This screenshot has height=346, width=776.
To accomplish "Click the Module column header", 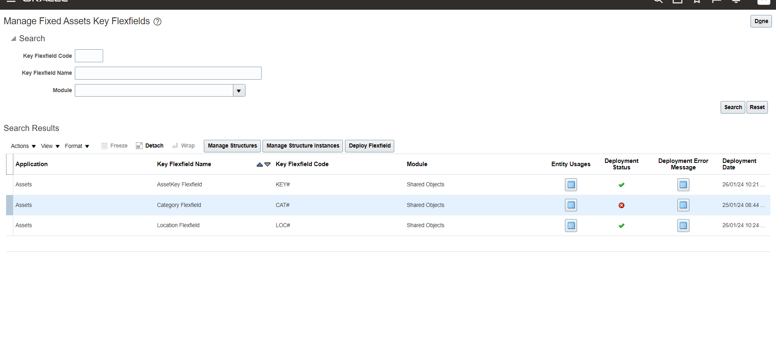I will [417, 164].
